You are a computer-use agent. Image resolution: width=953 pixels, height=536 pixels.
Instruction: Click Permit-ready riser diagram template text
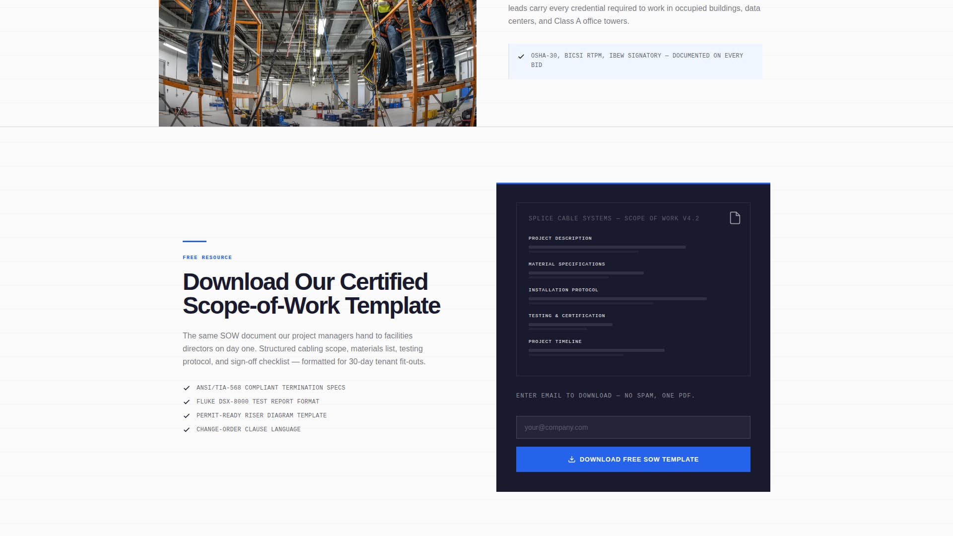(262, 415)
